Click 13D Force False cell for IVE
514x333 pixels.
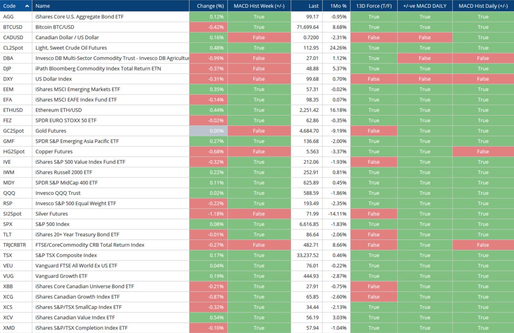[x=374, y=162]
